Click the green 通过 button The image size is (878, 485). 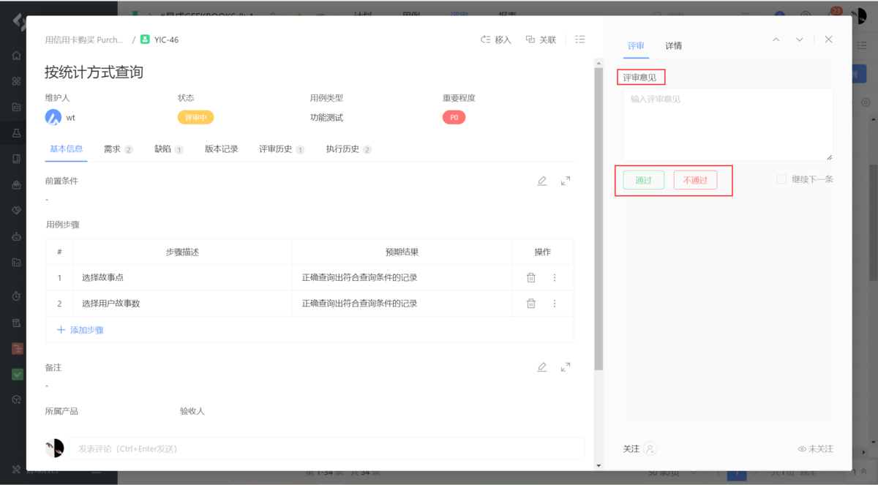click(x=644, y=180)
